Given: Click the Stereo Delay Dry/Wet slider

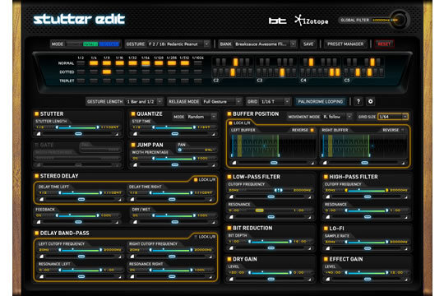Looking at the screenshot, I should pos(173,215).
